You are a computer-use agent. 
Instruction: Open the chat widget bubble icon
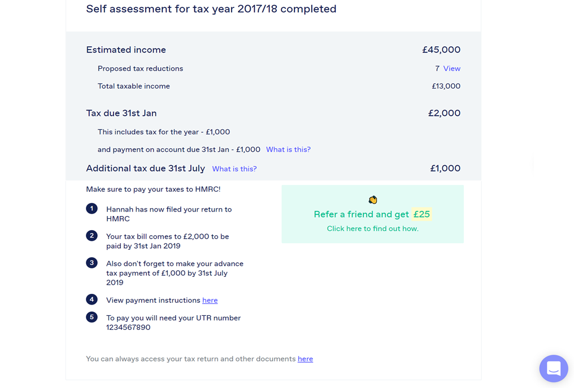pyautogui.click(x=554, y=368)
